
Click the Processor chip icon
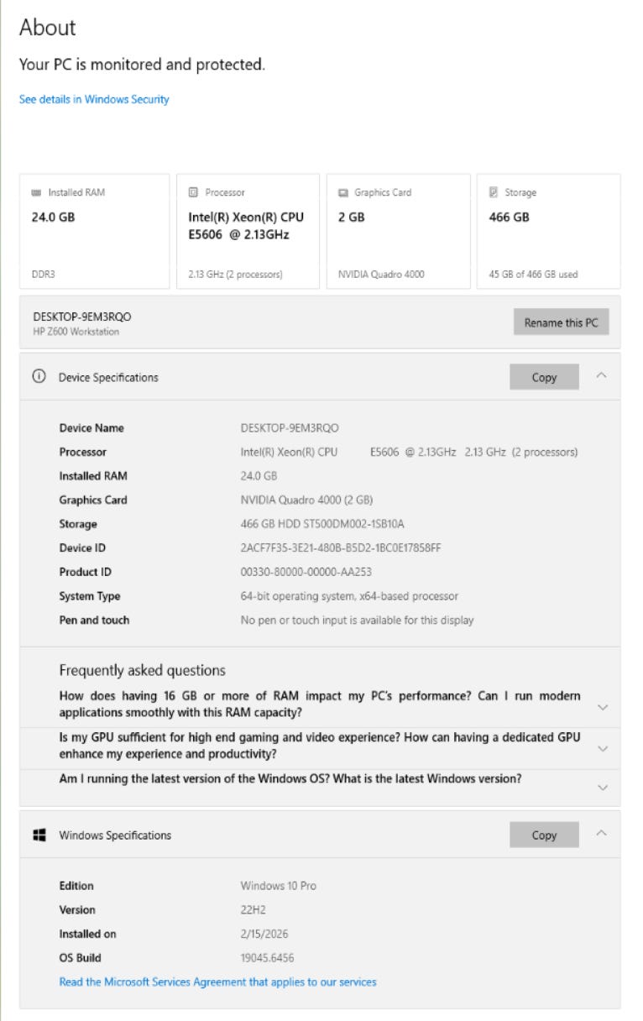pyautogui.click(x=193, y=192)
